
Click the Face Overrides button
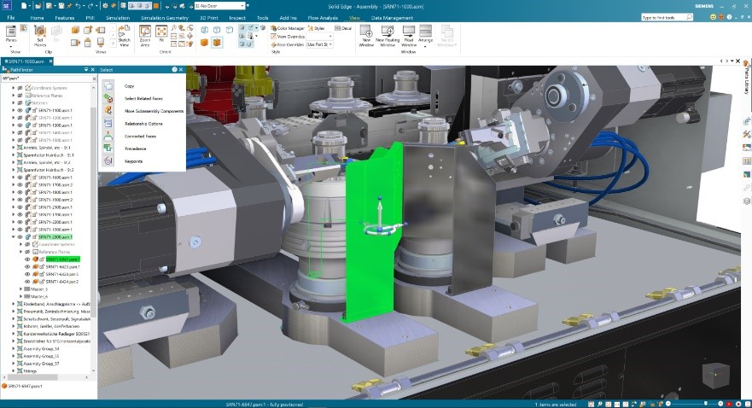point(288,44)
